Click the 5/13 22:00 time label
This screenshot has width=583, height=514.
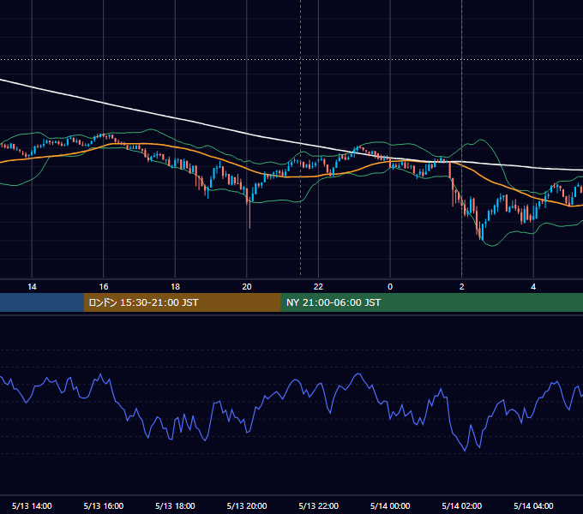[319, 505]
